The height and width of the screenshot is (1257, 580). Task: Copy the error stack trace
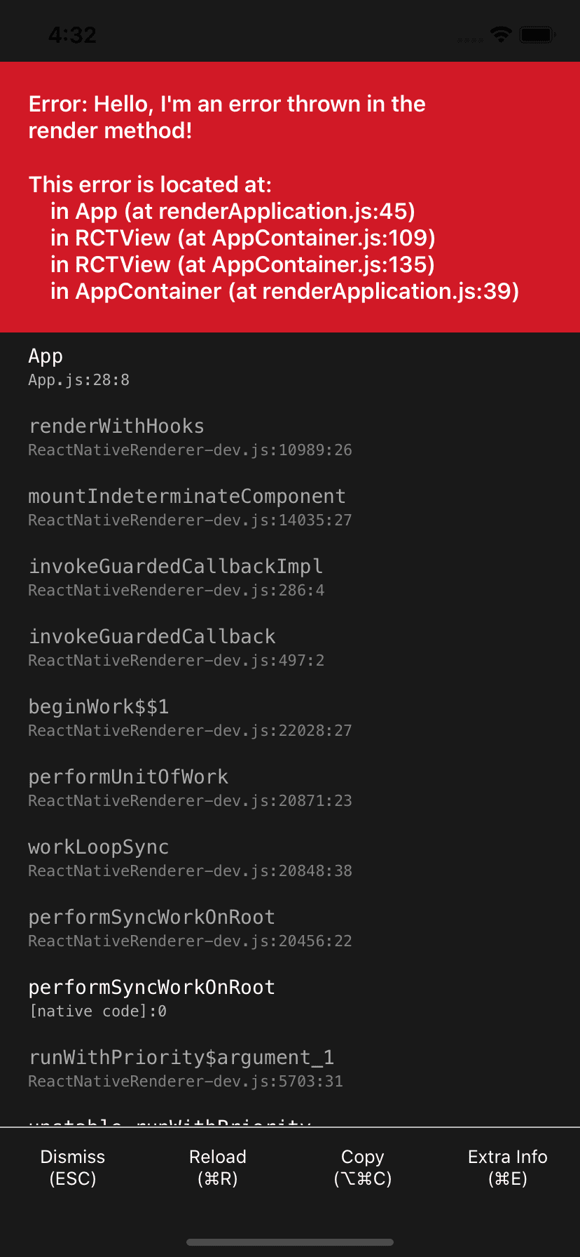click(362, 1167)
